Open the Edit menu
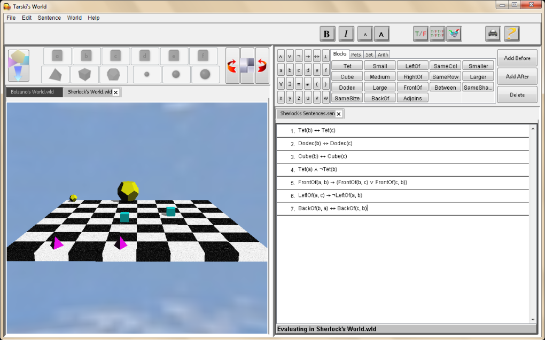545x340 pixels. (x=27, y=18)
